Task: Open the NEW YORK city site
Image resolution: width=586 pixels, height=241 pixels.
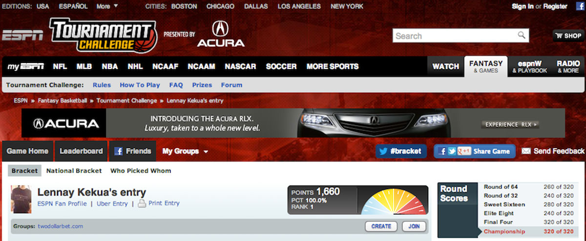Action: [x=347, y=6]
